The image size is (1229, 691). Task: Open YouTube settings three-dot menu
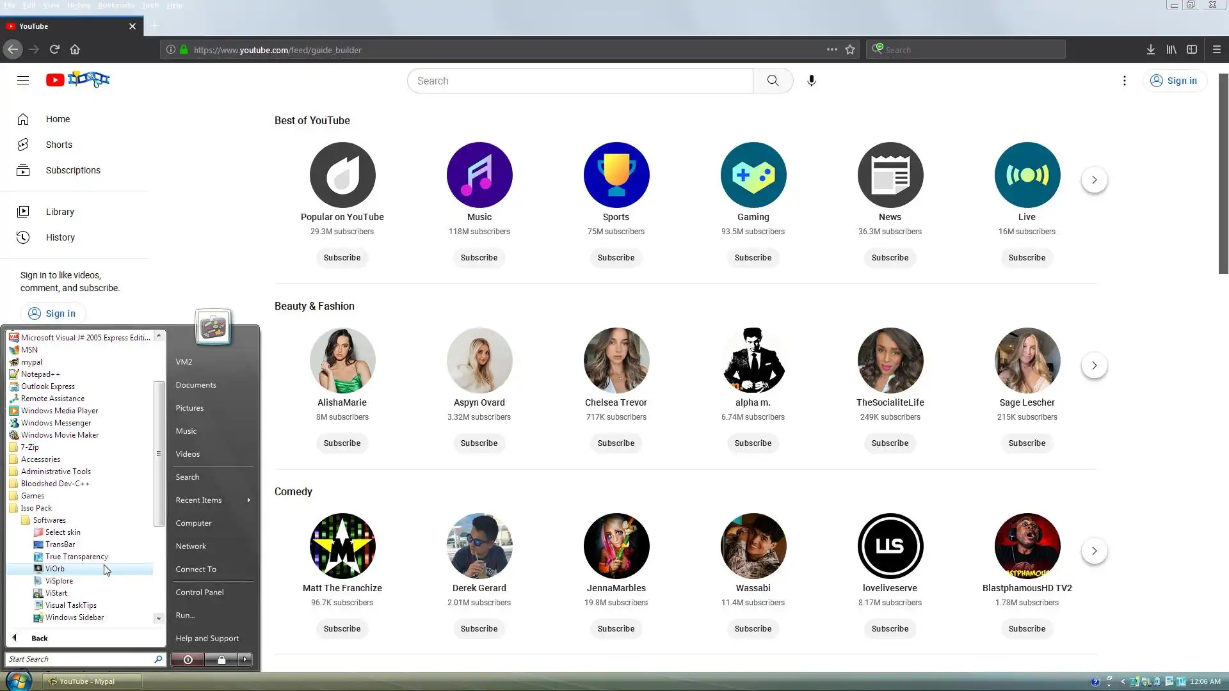1124,81
